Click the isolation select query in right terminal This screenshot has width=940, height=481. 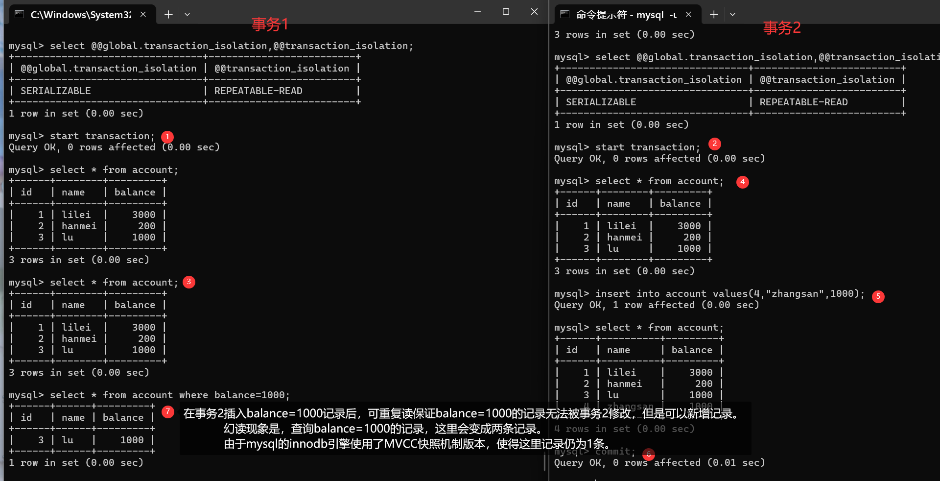point(747,57)
